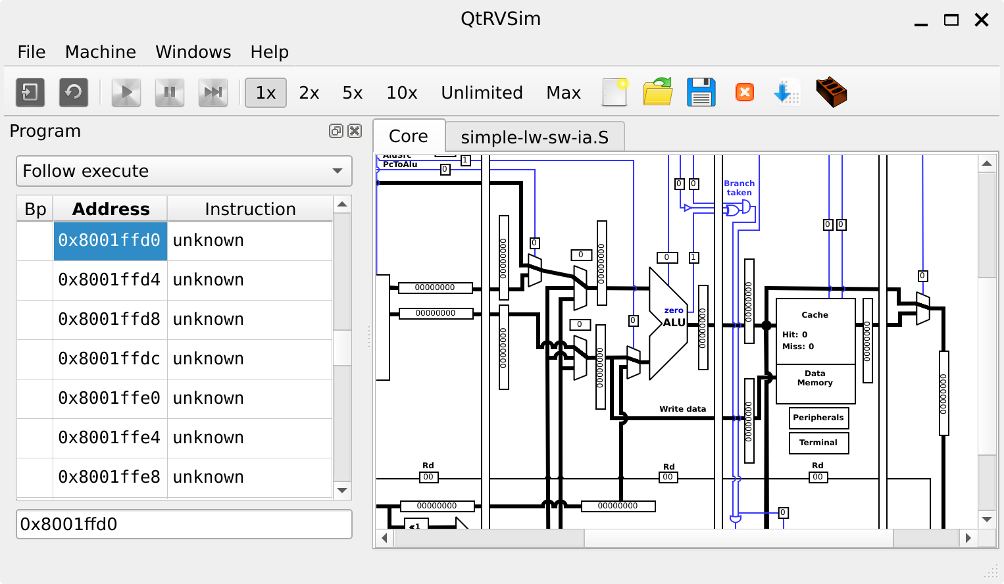1004x584 pixels.
Task: Toggle the 1x speed option
Action: pos(266,93)
